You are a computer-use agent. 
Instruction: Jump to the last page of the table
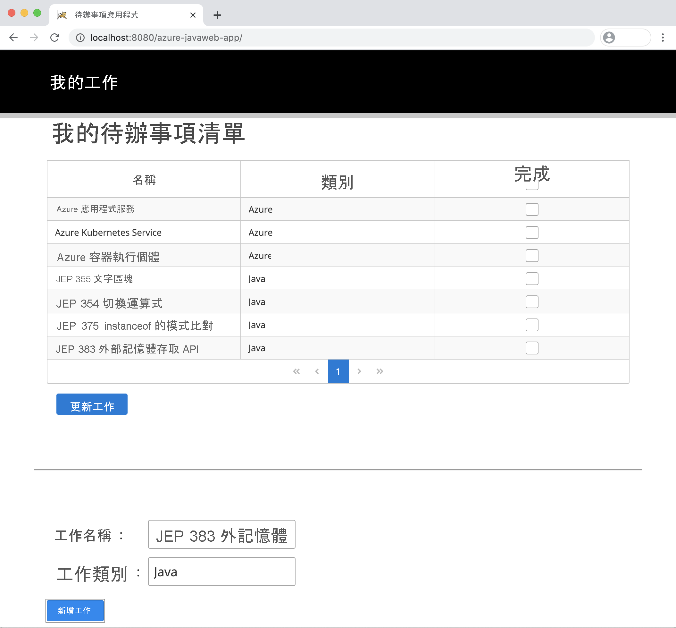(x=380, y=371)
